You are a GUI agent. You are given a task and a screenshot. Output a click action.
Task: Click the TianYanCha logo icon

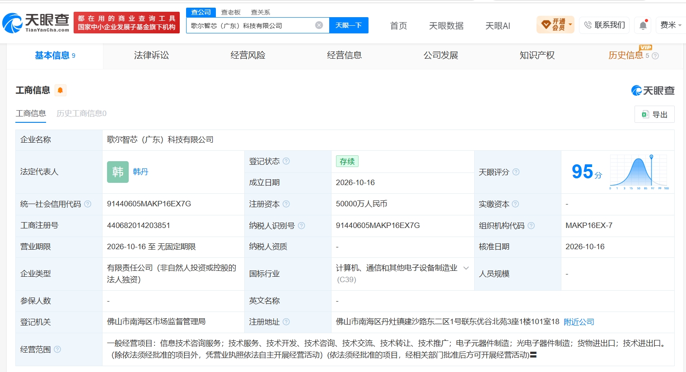click(x=12, y=23)
